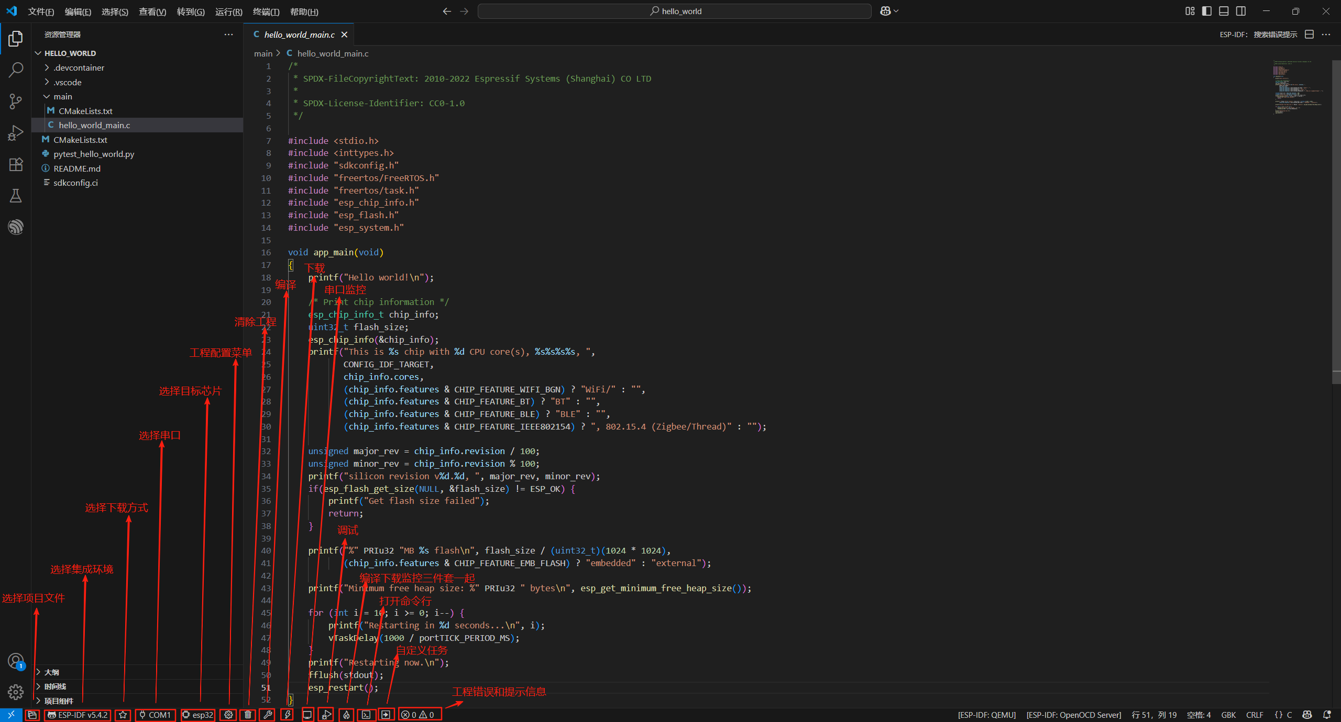The width and height of the screenshot is (1341, 722).
Task: Open the 终端(T) menu
Action: (x=266, y=12)
